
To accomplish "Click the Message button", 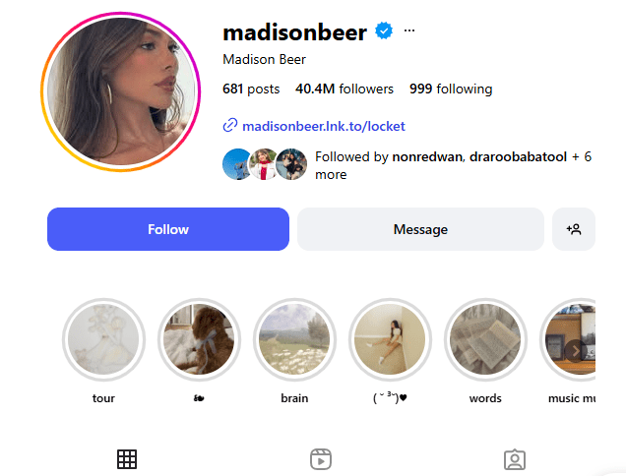I will coord(420,229).
